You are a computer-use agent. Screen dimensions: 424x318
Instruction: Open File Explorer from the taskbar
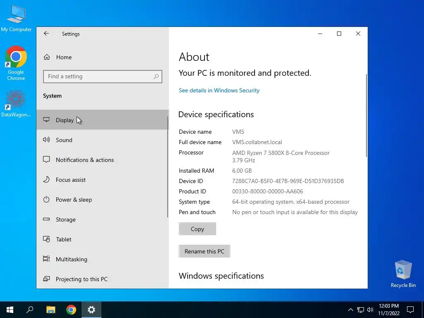tap(51, 310)
